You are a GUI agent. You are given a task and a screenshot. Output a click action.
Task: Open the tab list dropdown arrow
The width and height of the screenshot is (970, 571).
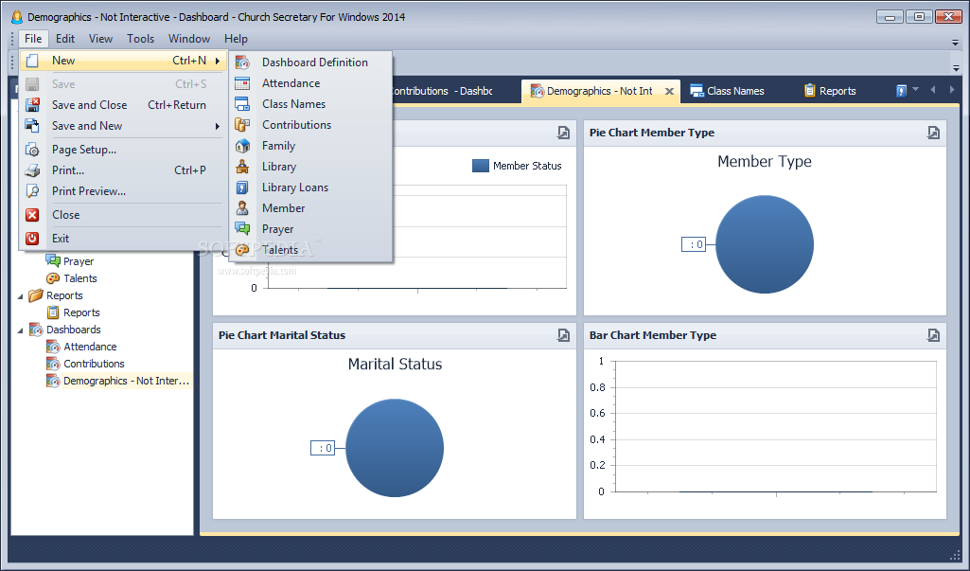(x=915, y=89)
